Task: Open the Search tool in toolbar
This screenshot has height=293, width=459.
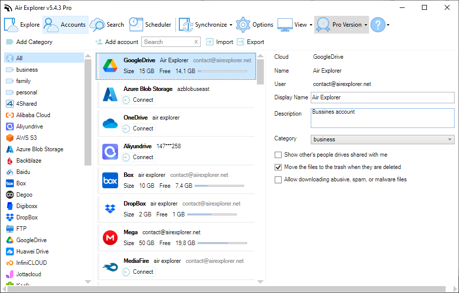Action: coord(107,25)
